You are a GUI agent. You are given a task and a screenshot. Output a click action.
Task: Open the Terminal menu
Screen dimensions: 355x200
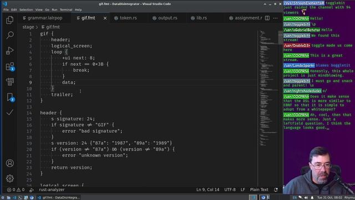pyautogui.click(x=66, y=10)
